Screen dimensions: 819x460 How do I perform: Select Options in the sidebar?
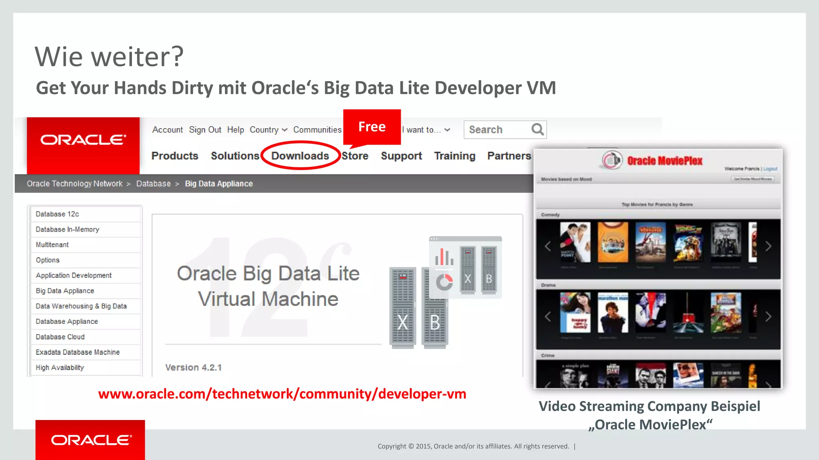[86, 260]
